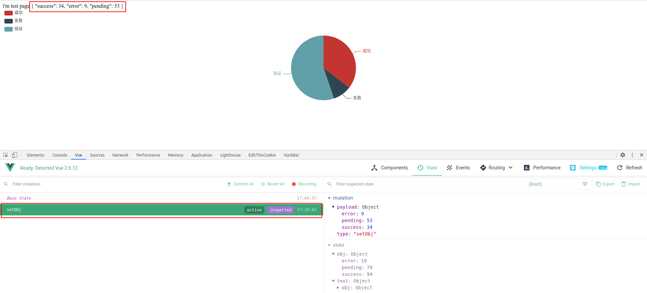Viewport: 647px width, 293px height.
Task: Switch to the HackBar tab
Action: click(291, 155)
